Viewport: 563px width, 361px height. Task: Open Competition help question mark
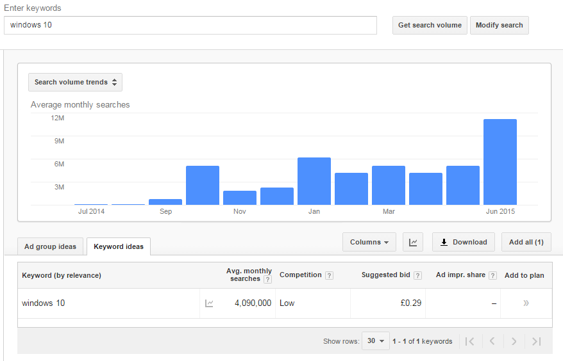(329, 275)
